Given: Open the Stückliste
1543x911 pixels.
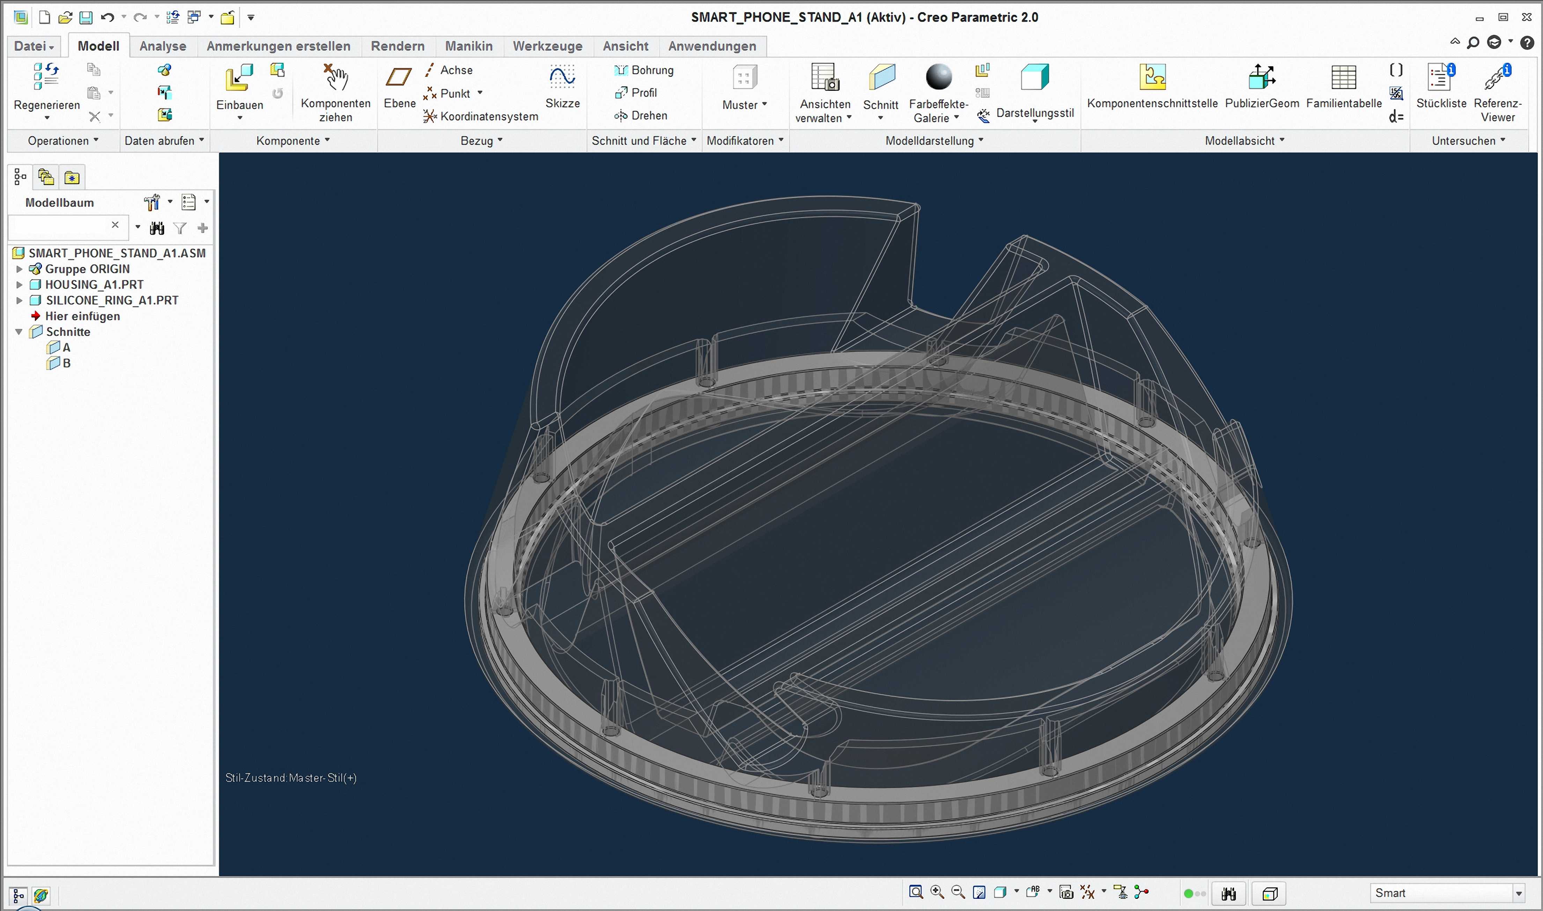Looking at the screenshot, I should click(1441, 87).
